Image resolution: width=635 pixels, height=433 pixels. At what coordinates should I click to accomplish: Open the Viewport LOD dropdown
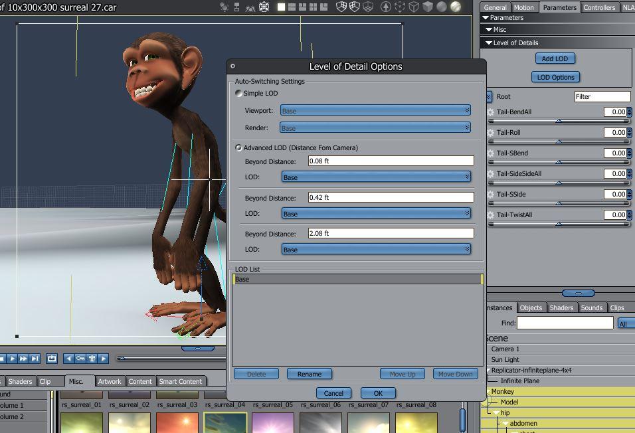pyautogui.click(x=375, y=110)
